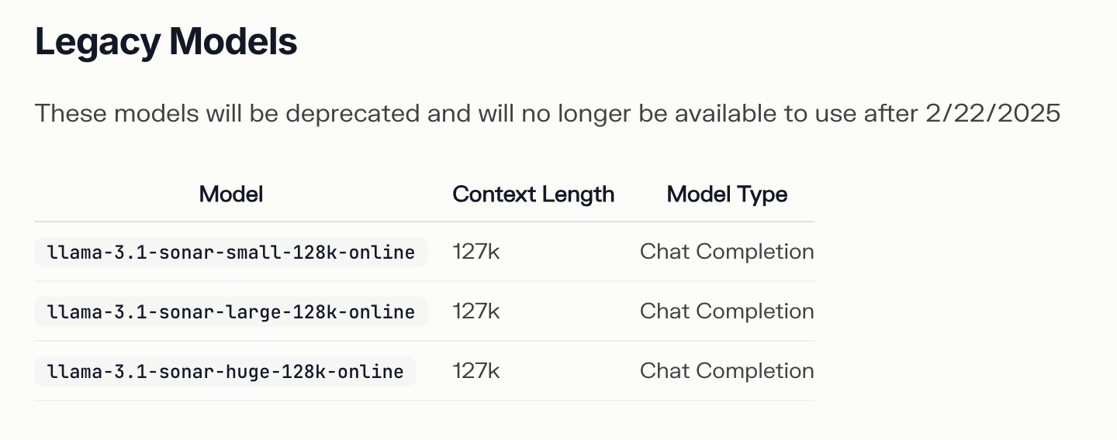Viewport: 1117px width, 440px height.
Task: Click Chat Completion in the sonar-huge row
Action: click(727, 371)
